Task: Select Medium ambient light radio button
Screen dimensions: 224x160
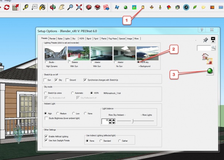Action: click(x=58, y=113)
